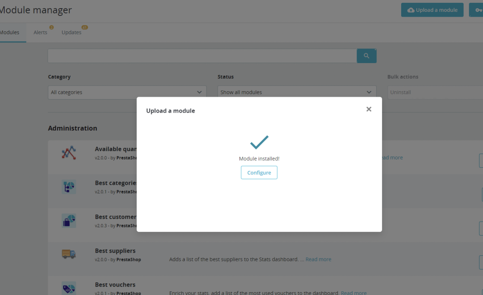Image resolution: width=483 pixels, height=295 pixels.
Task: Click the Upload a module button
Action: tap(432, 10)
